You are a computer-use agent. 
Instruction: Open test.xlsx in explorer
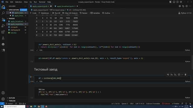point(14,33)
